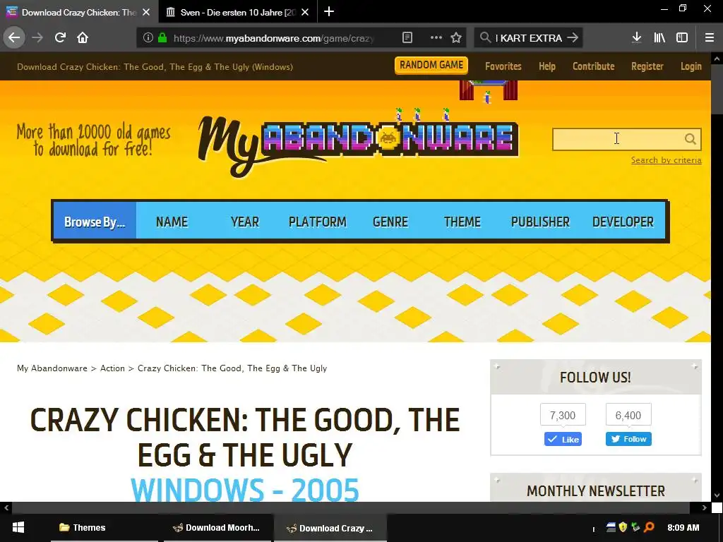Open the downloads arrow icon
The image size is (723, 542).
click(x=637, y=38)
